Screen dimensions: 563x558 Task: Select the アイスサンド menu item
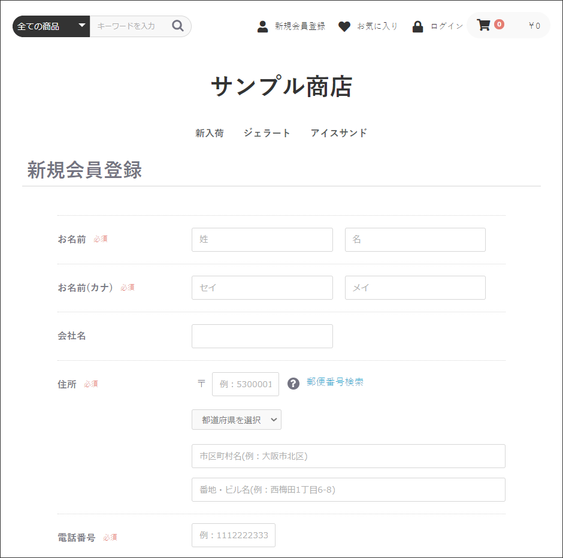(338, 133)
